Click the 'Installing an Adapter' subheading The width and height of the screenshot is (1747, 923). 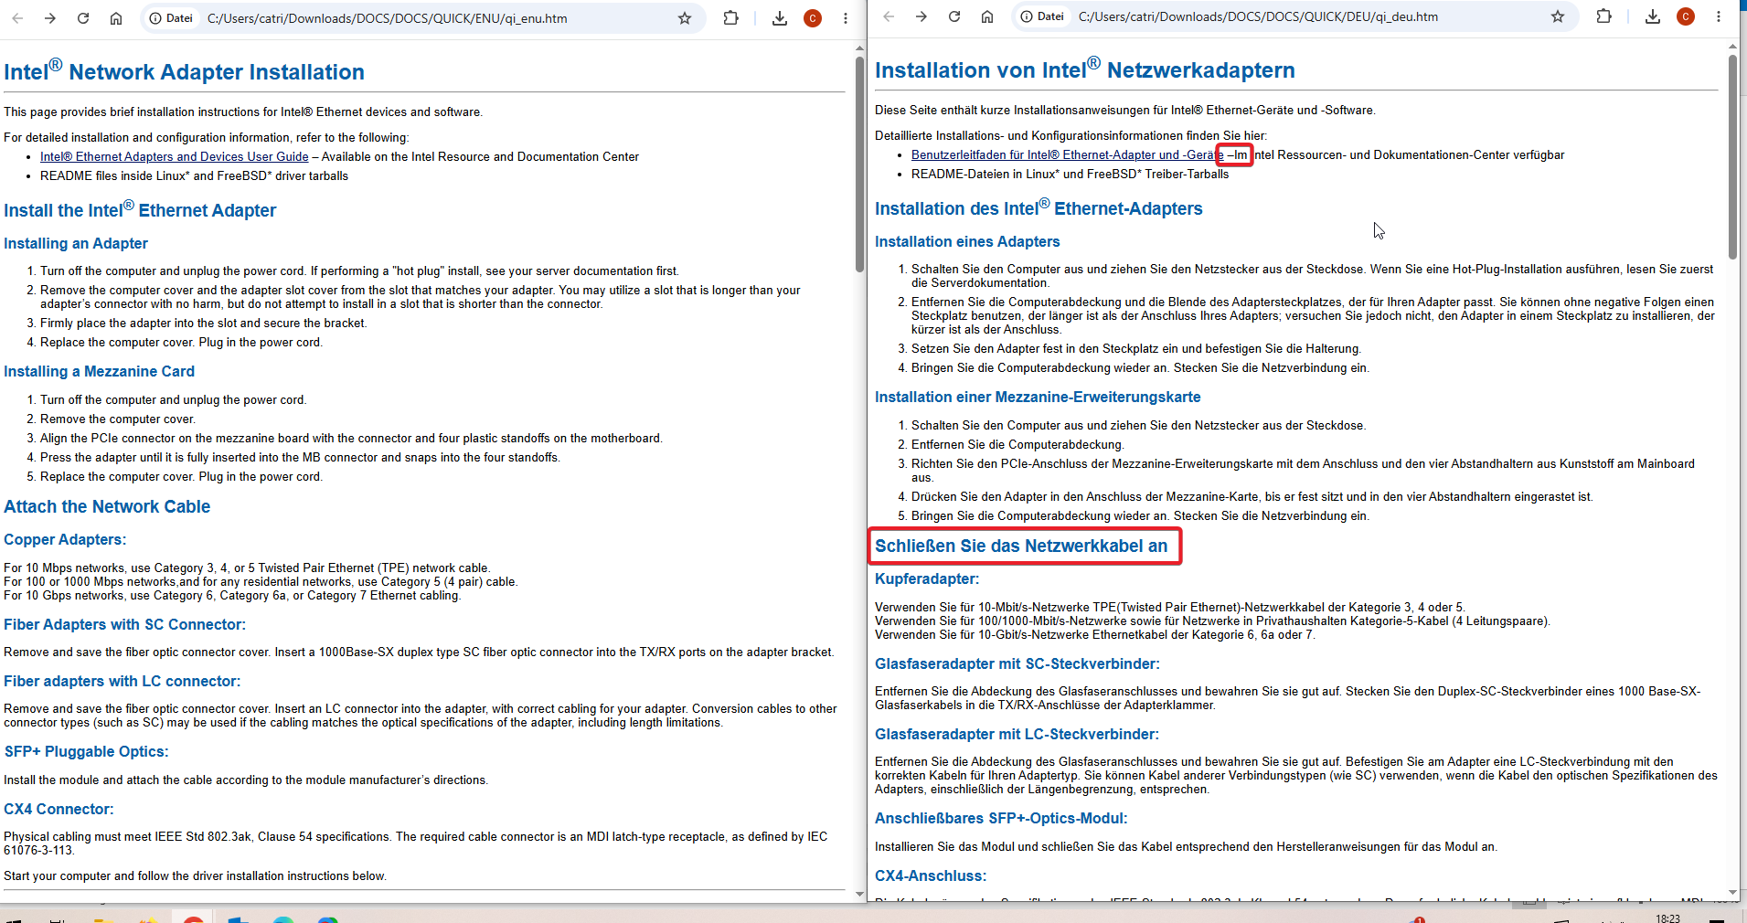coord(76,243)
